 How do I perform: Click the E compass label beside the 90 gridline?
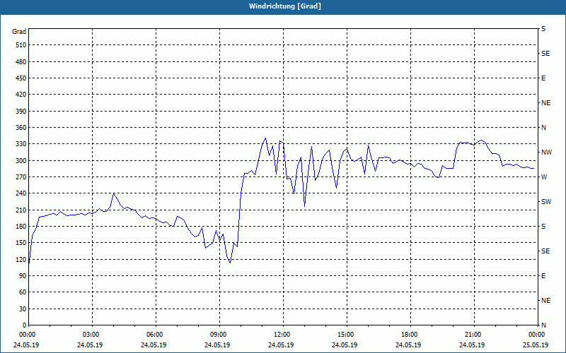[x=543, y=276]
